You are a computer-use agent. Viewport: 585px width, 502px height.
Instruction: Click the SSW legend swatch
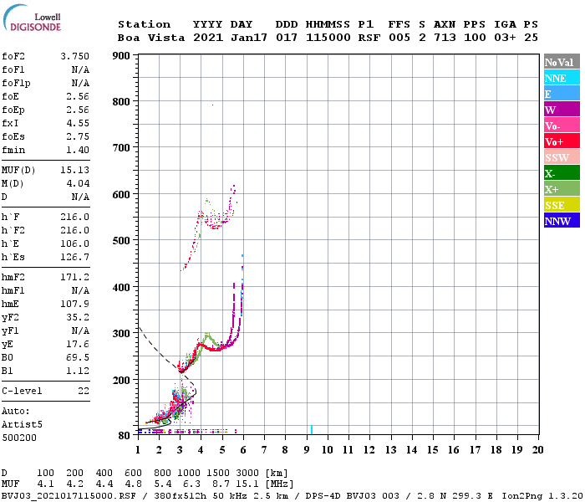coord(562,157)
